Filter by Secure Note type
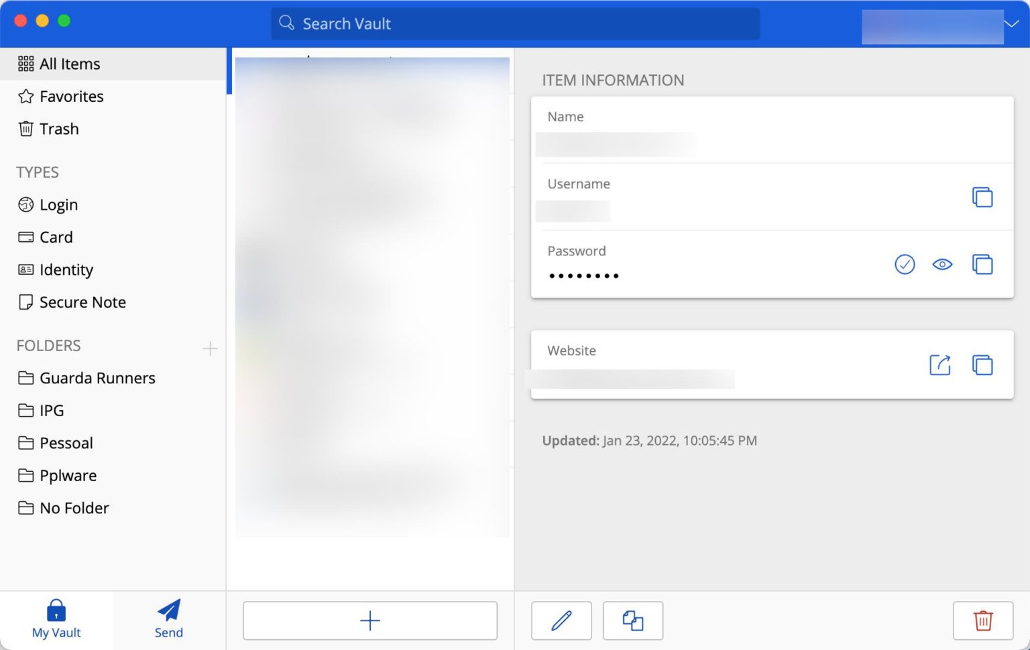1030x650 pixels. pos(82,302)
